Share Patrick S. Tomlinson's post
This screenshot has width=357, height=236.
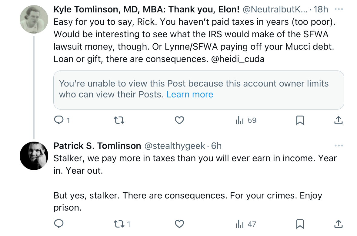coord(338,224)
